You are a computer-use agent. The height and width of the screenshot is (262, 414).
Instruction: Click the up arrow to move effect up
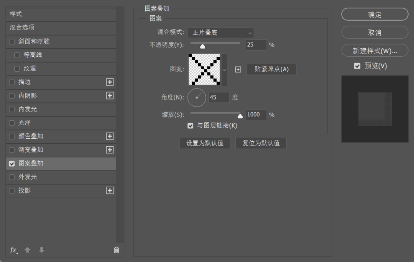coord(27,250)
